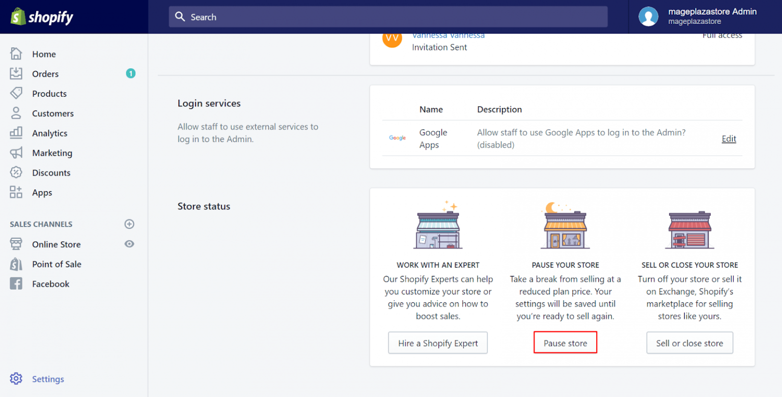Open the Point of Sale channel
Viewport: 782px width, 397px height.
pyautogui.click(x=57, y=264)
